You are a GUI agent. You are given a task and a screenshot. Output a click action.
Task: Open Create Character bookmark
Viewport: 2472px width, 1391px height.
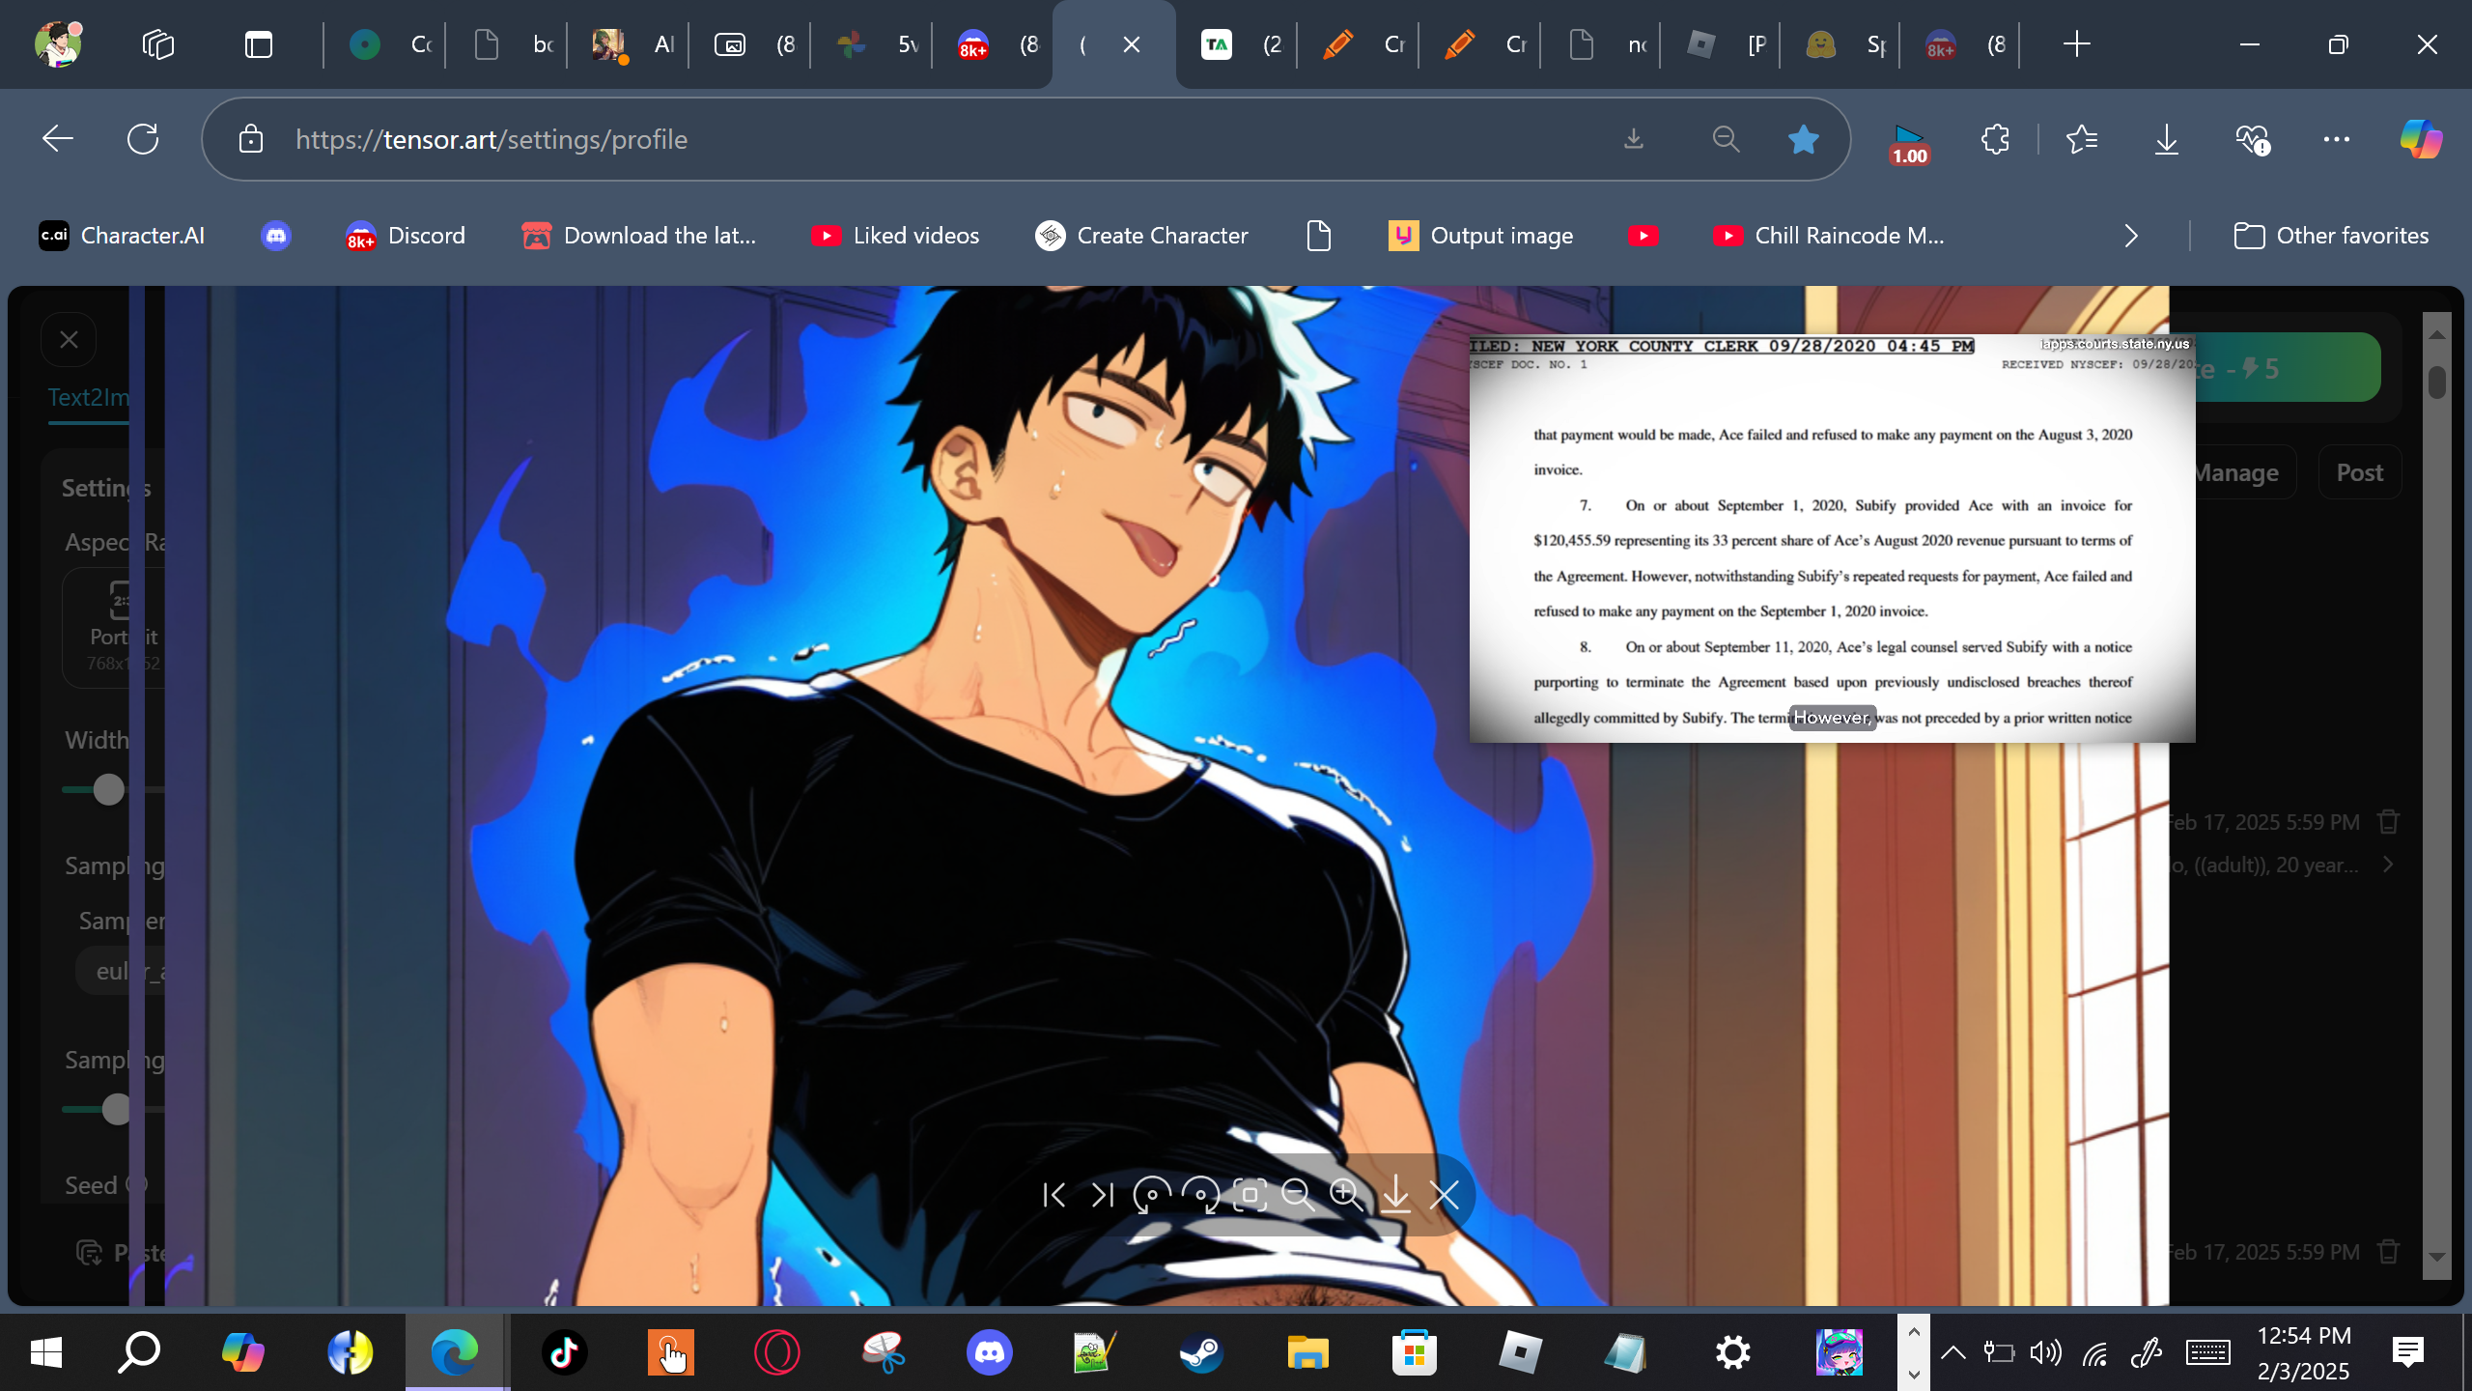tap(1141, 236)
